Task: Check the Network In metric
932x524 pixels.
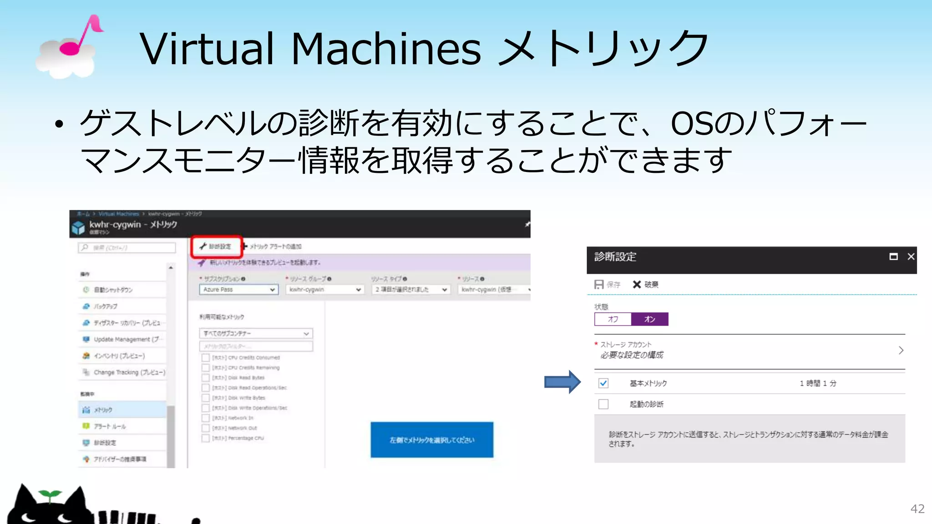Action: [206, 418]
